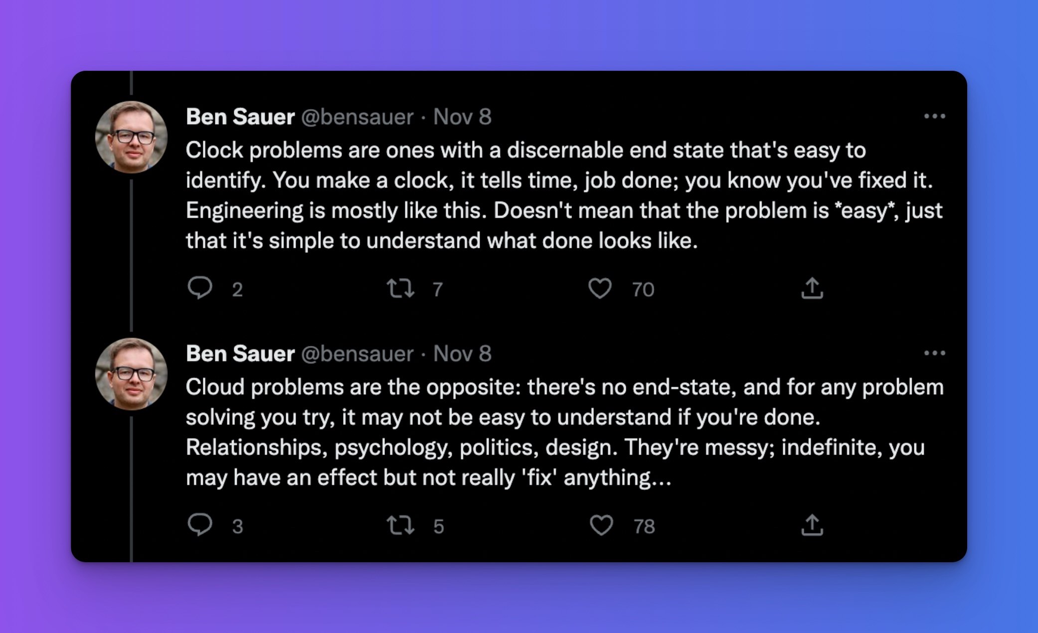Open more options on Cloud problems tweet
The image size is (1038, 633).
point(934,353)
